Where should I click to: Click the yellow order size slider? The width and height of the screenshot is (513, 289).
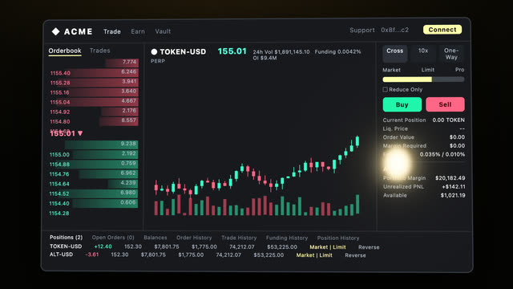coord(423,79)
